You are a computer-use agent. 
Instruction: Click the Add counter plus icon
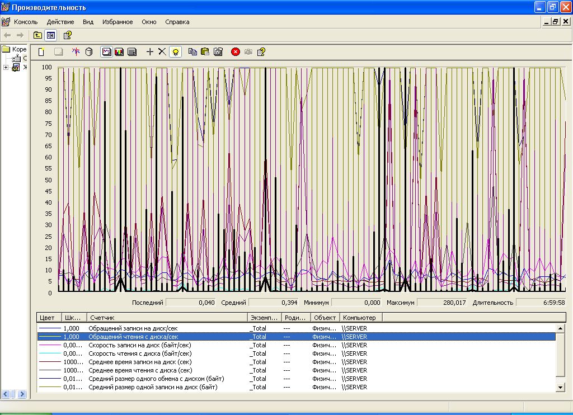point(149,52)
